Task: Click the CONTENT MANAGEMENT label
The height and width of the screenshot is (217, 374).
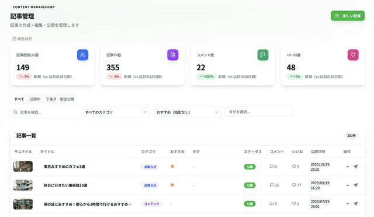Action: click(34, 7)
